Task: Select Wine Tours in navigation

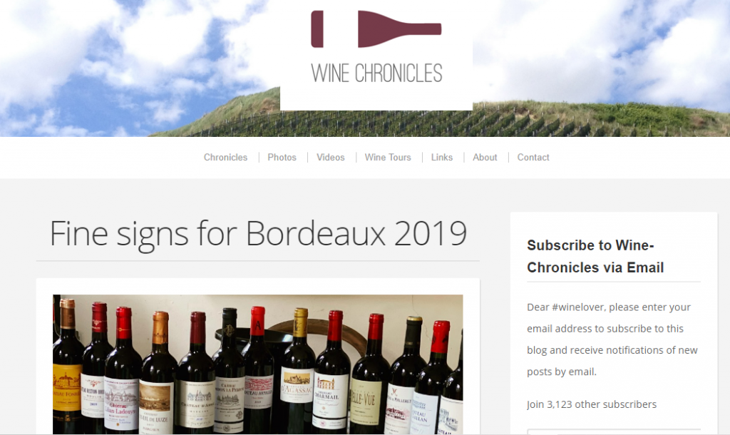Action: point(388,158)
